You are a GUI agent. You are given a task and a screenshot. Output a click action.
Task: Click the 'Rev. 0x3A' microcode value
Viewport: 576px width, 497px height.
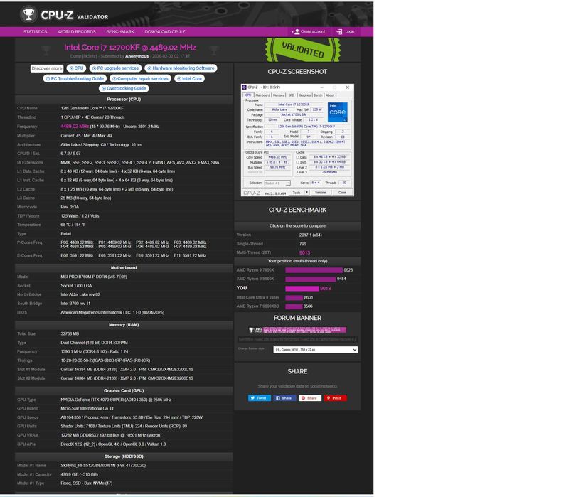(x=70, y=207)
